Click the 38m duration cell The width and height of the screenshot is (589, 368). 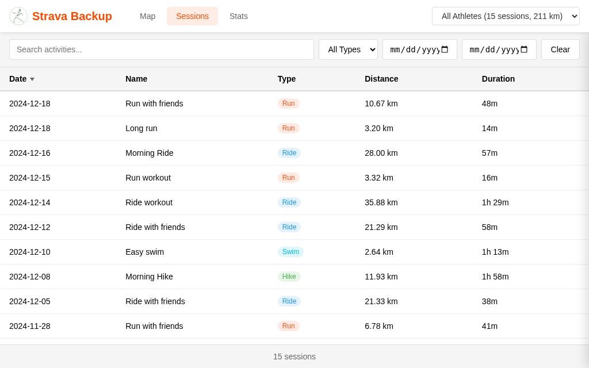(489, 301)
